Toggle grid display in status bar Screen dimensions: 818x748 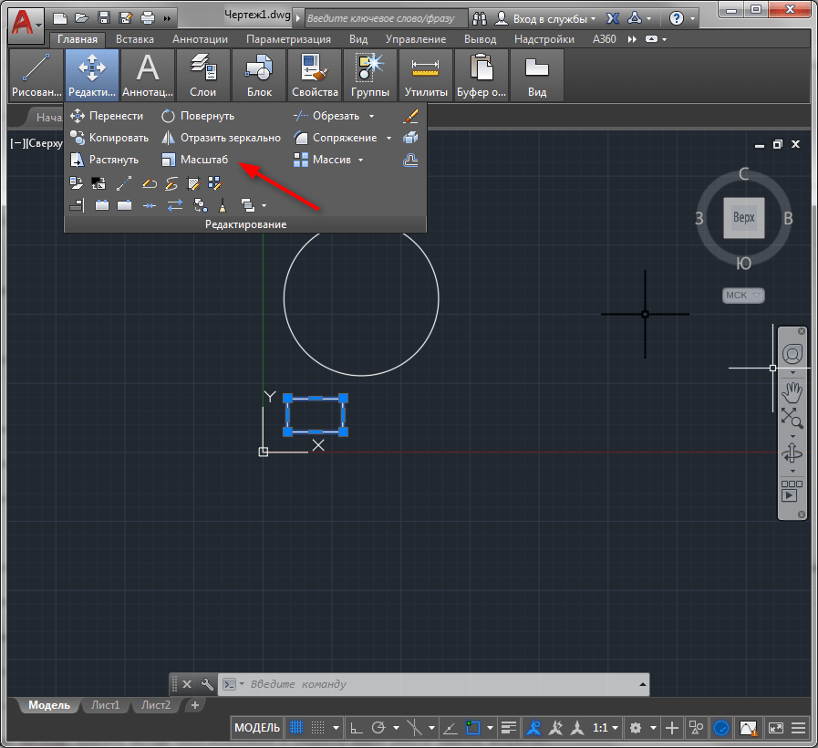pos(296,728)
